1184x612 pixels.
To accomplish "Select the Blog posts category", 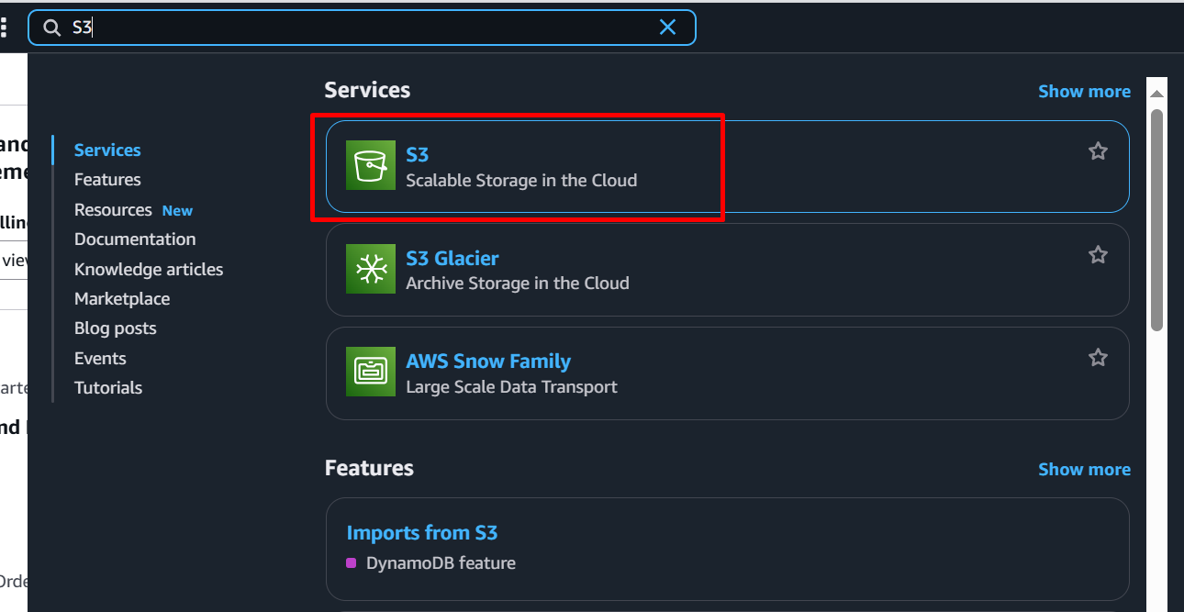I will [116, 328].
